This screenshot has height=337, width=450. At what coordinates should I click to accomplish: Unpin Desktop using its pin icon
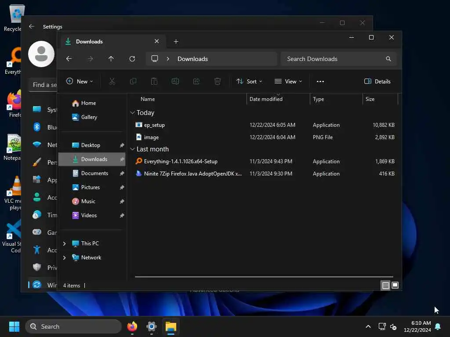coord(122,145)
